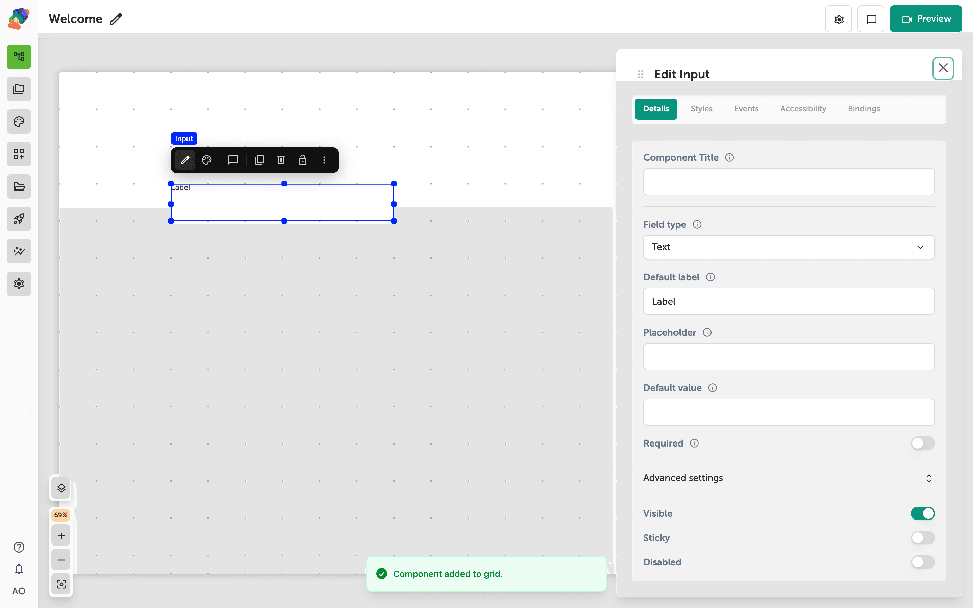Image resolution: width=973 pixels, height=608 pixels.
Task: Click the pencil edit icon in component toolbar
Action: pyautogui.click(x=185, y=160)
